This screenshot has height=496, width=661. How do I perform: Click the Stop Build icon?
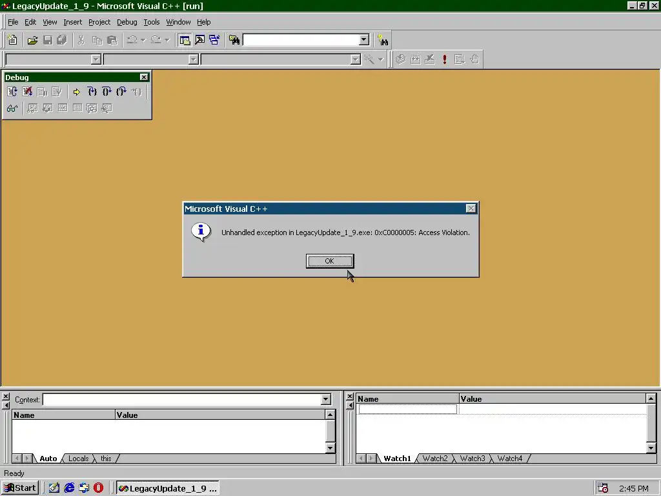coord(429,59)
